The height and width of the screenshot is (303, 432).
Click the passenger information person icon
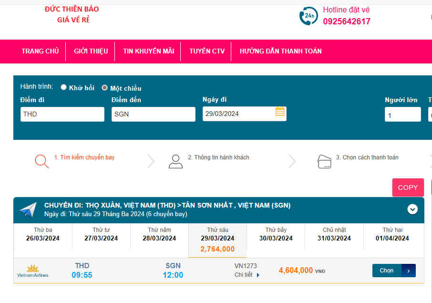point(175,161)
